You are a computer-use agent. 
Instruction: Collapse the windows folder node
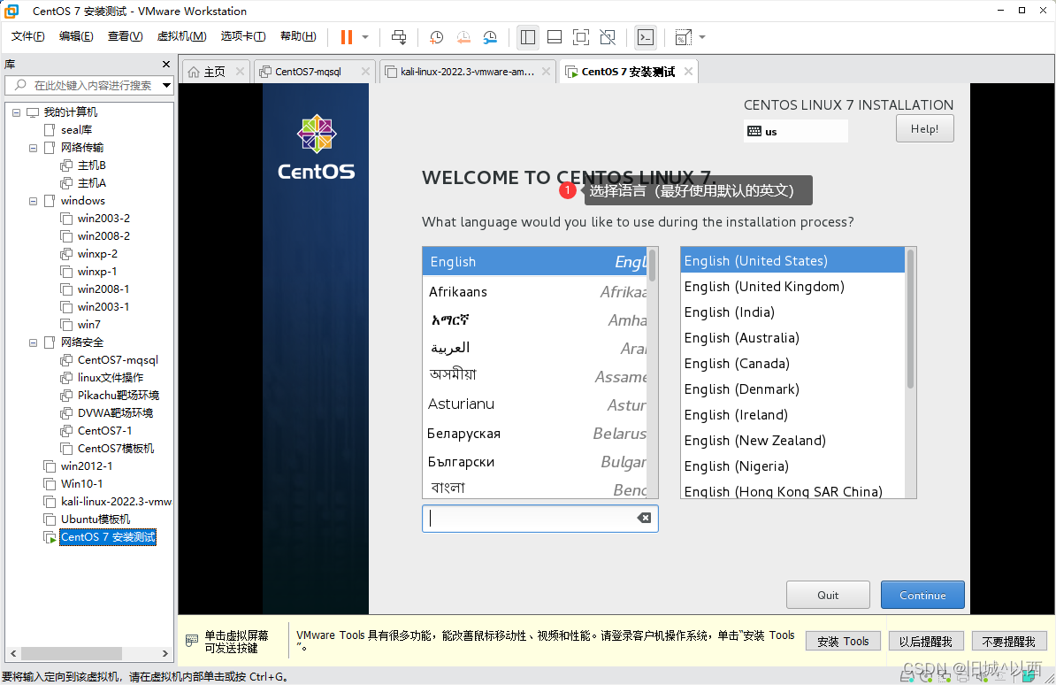(x=33, y=201)
